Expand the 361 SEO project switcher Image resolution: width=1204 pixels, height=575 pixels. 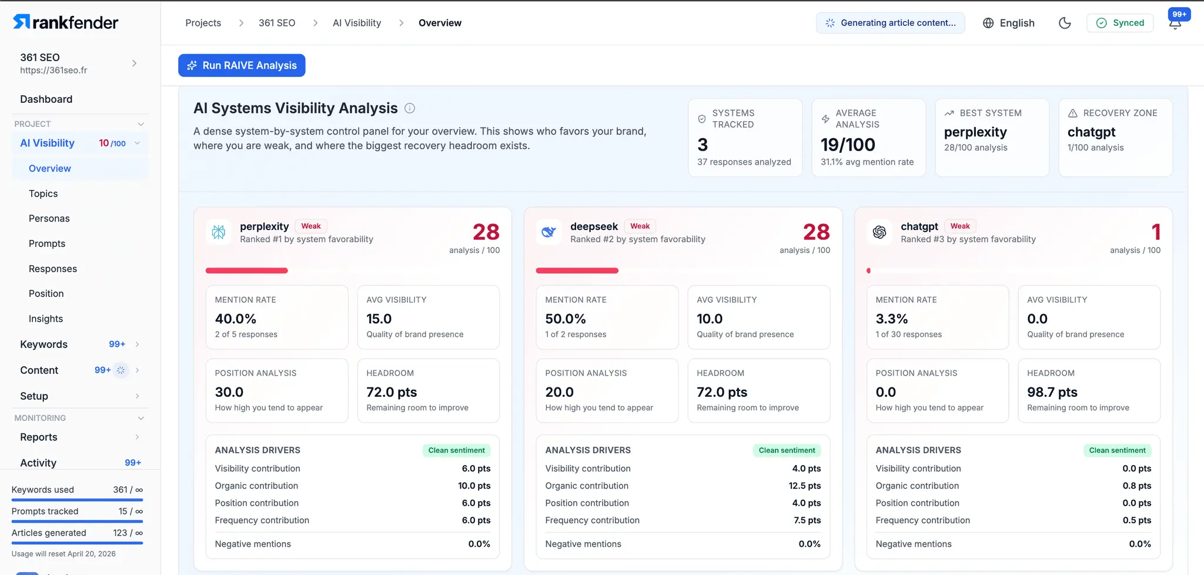[135, 63]
